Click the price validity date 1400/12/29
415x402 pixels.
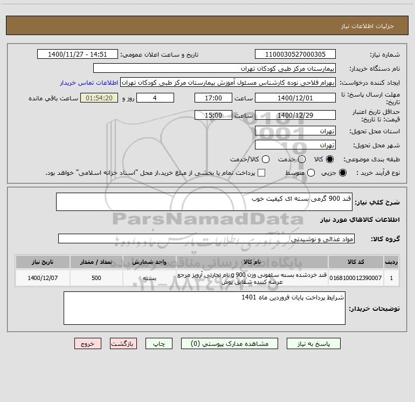tap(295, 115)
